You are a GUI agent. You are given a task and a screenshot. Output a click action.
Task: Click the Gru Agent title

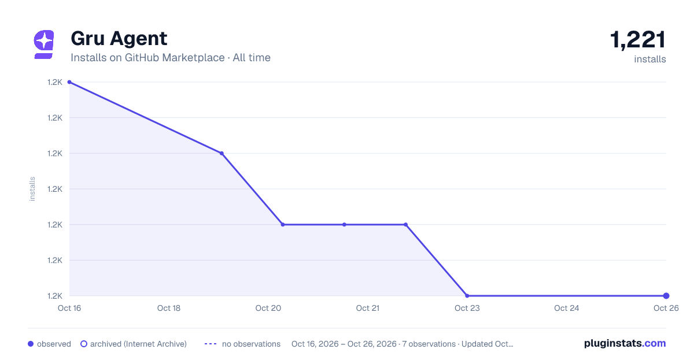click(119, 38)
